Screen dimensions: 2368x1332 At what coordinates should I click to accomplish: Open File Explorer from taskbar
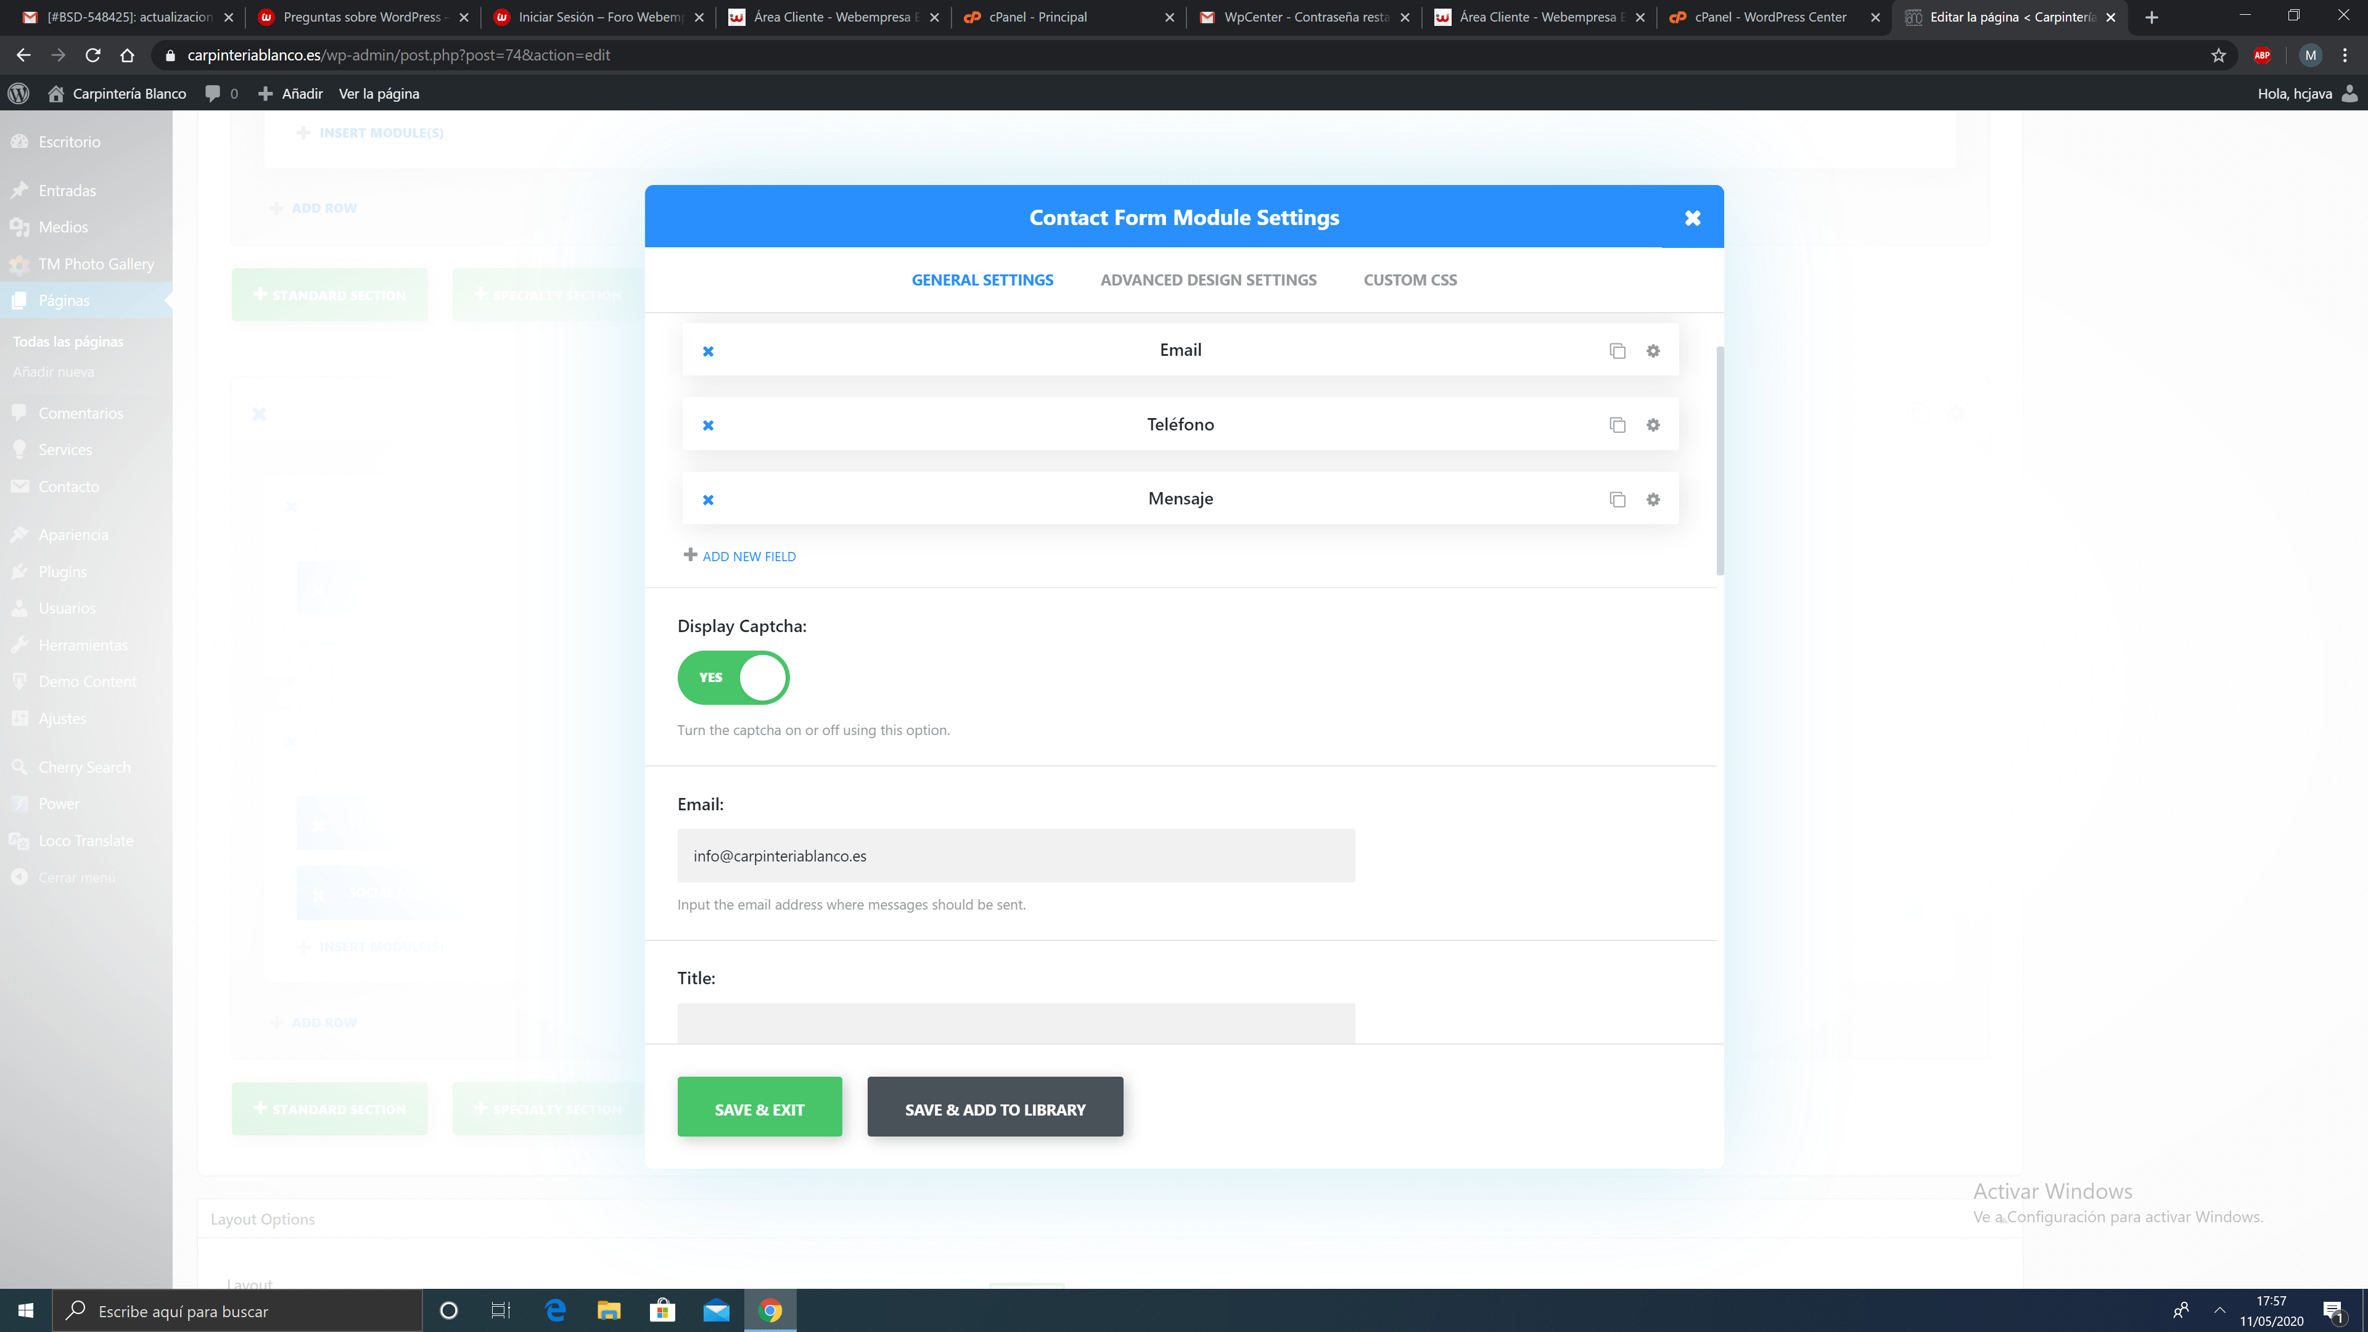tap(609, 1310)
